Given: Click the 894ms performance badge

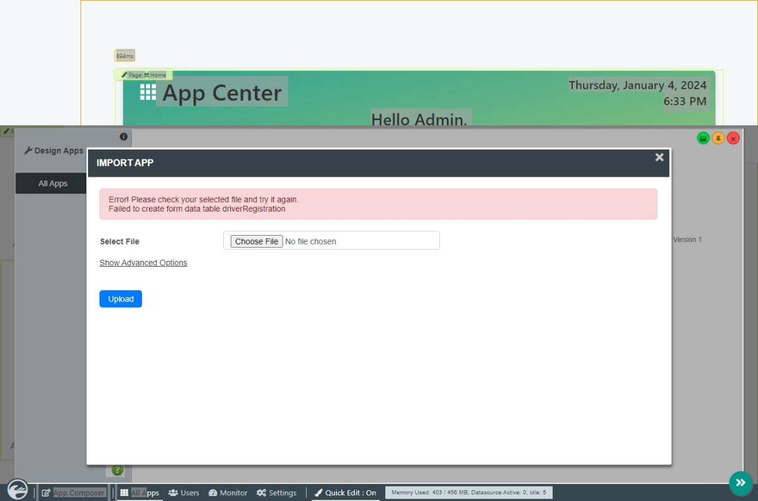Looking at the screenshot, I should pyautogui.click(x=124, y=56).
